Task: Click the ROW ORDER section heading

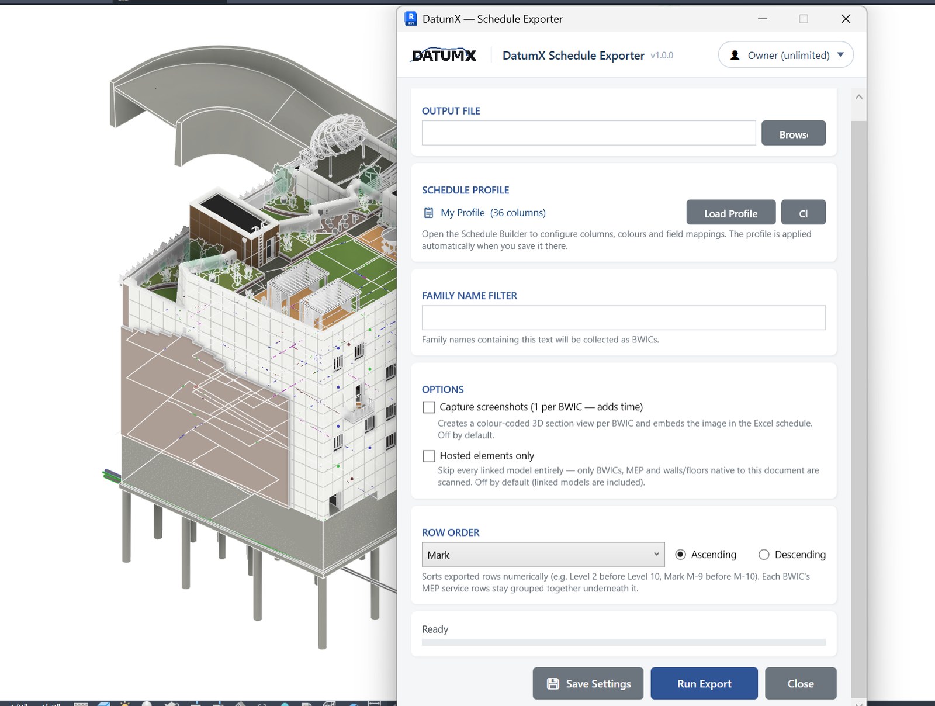Action: [x=451, y=533]
